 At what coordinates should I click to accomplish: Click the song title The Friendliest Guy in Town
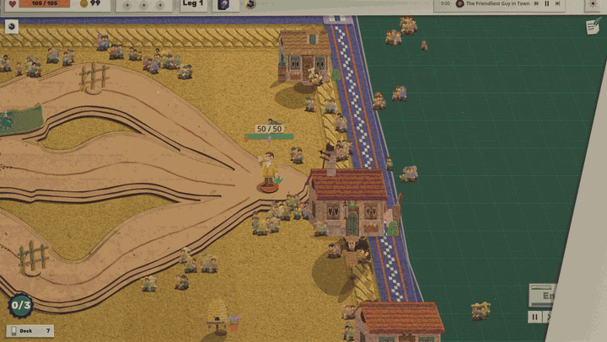coord(497,3)
